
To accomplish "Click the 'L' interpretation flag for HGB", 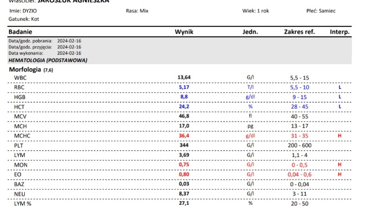I will pyautogui.click(x=340, y=97).
